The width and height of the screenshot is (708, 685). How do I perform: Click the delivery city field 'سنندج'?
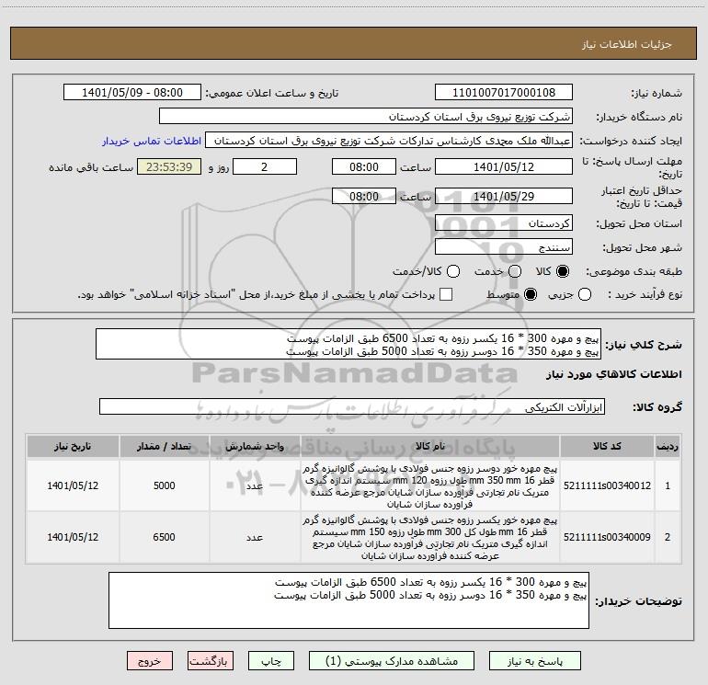point(504,247)
